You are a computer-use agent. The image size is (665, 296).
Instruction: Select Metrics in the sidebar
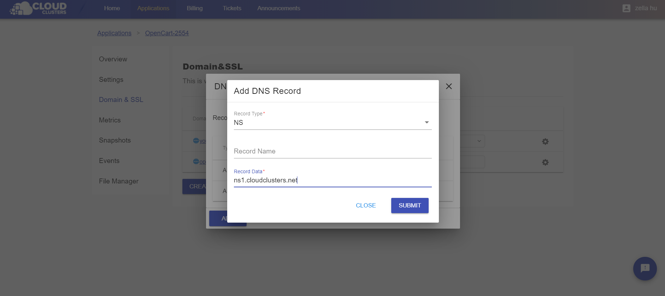pyautogui.click(x=110, y=120)
